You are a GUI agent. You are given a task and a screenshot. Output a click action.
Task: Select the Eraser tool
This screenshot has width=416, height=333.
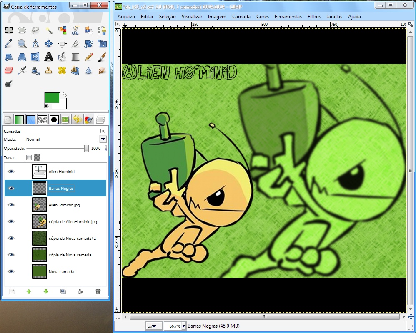coord(9,70)
